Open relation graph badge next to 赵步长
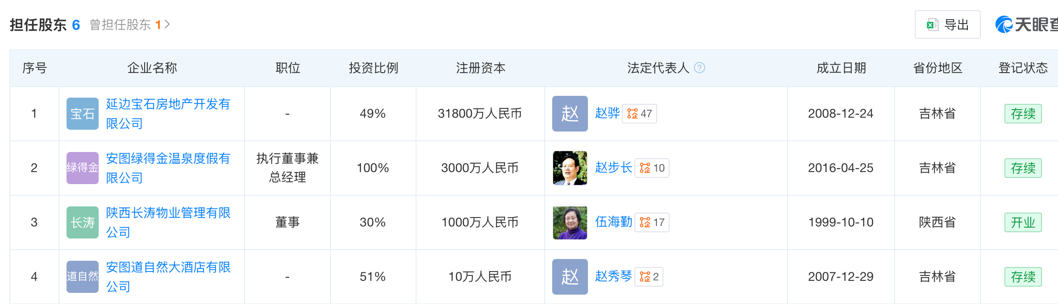The width and height of the screenshot is (1058, 304). pyautogui.click(x=652, y=168)
